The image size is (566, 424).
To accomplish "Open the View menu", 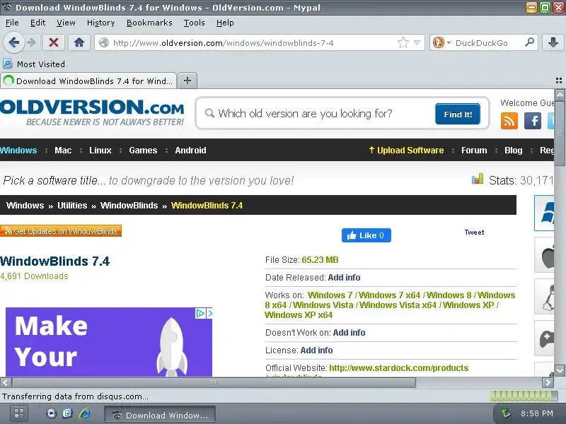I will pos(66,23).
